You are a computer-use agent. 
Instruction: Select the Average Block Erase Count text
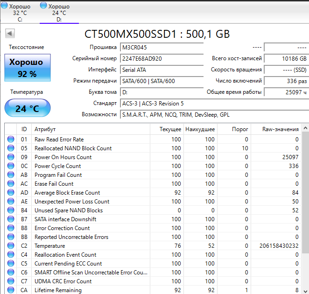67,193
